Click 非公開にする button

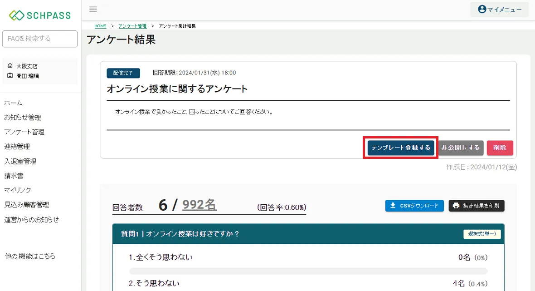pyautogui.click(x=461, y=148)
